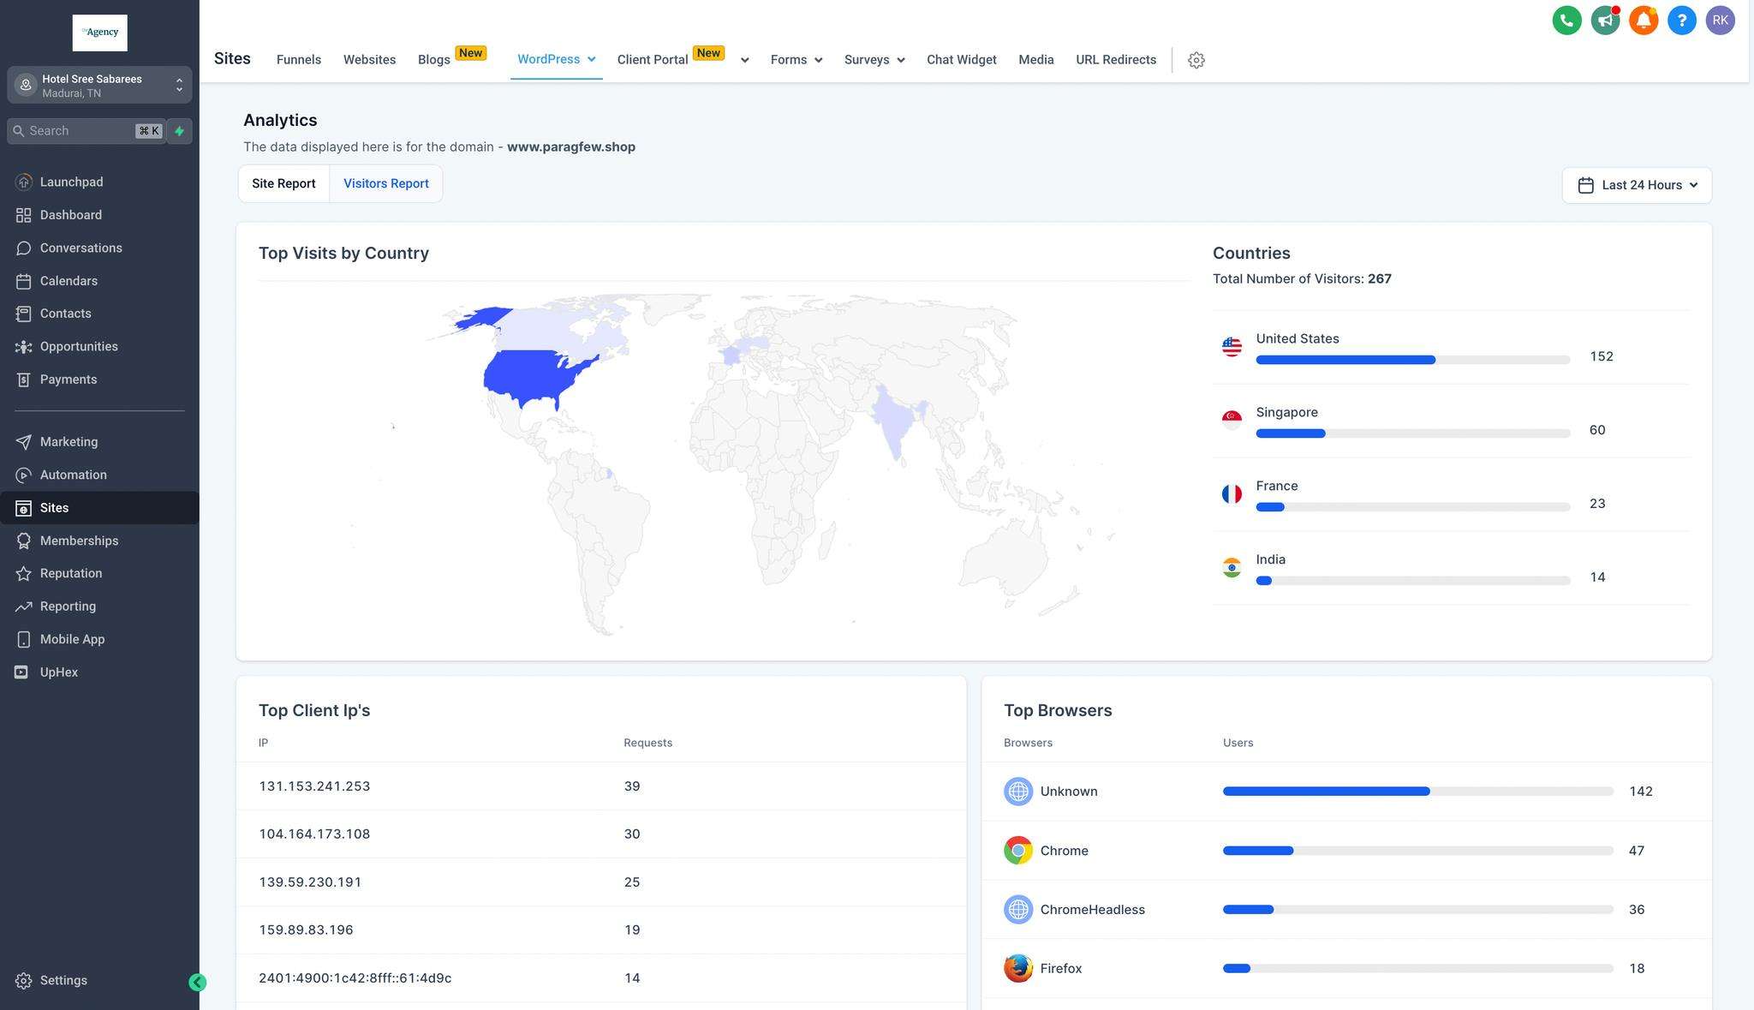Select the Site Report tab
Screen dimensions: 1754x1010
tap(283, 184)
